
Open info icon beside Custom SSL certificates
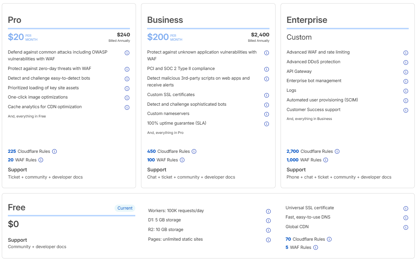tap(267, 95)
